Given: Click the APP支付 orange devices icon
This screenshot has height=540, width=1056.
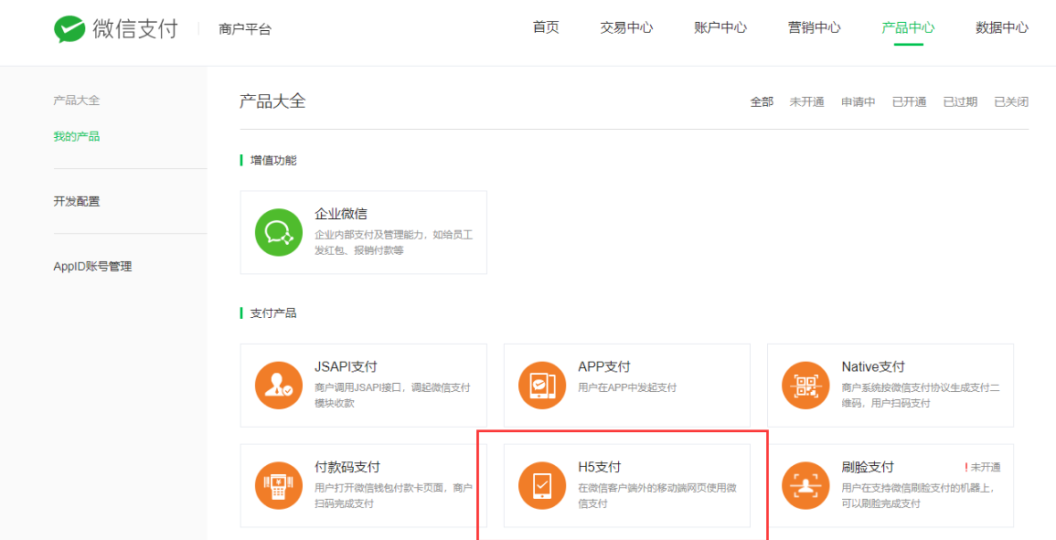Looking at the screenshot, I should pos(542,386).
